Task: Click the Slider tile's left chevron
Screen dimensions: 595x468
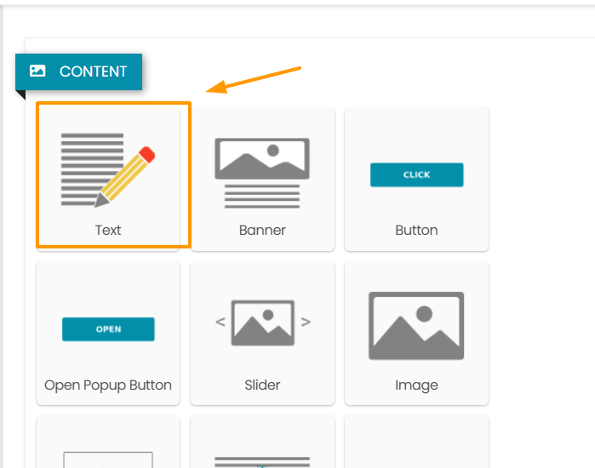Action: pos(220,322)
